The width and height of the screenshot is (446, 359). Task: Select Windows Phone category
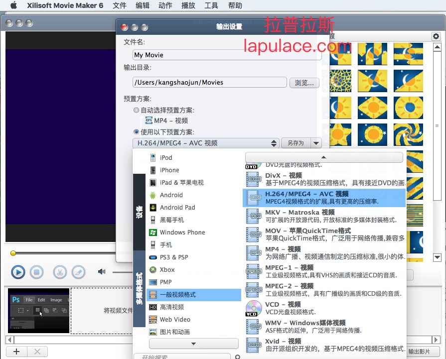tap(193, 232)
